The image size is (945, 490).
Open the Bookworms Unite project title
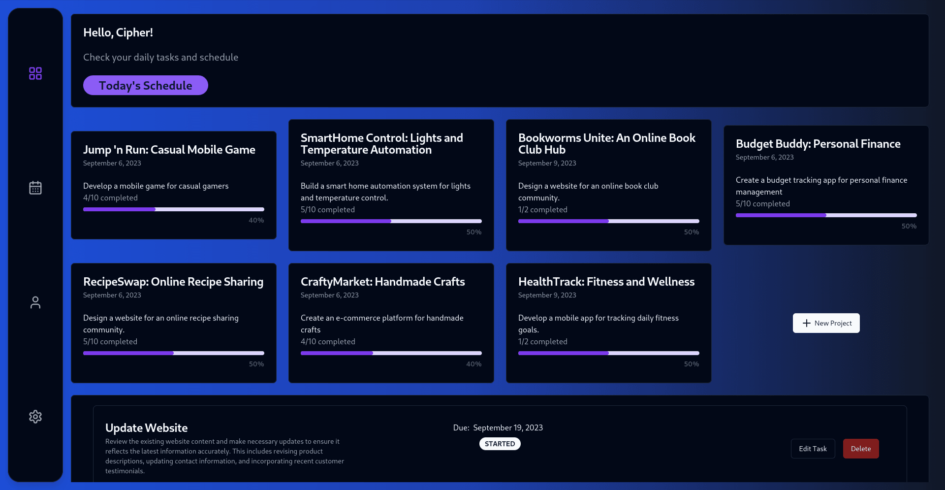point(607,144)
